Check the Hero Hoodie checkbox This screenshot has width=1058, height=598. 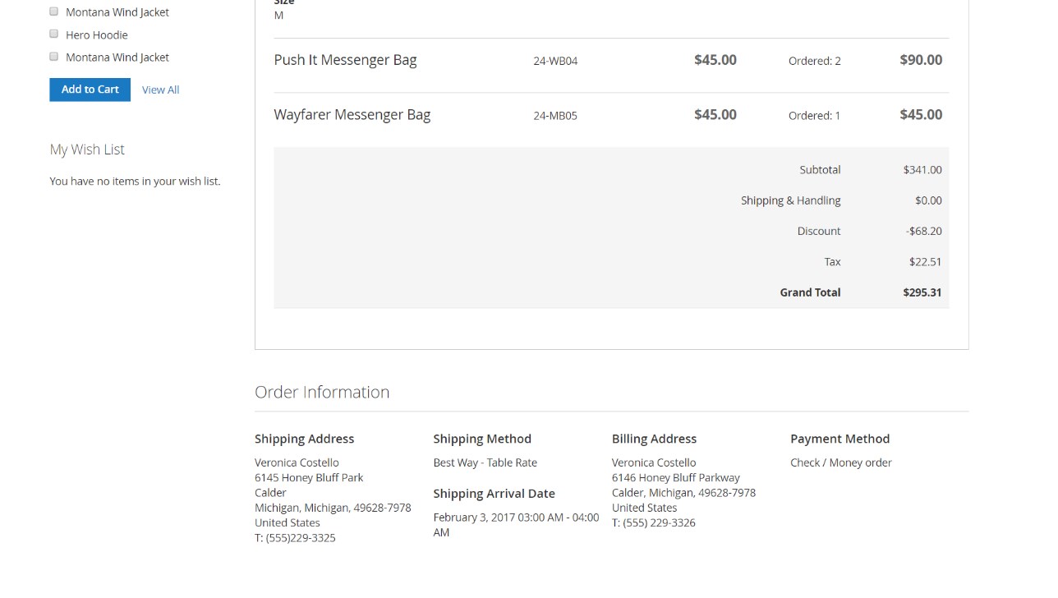[54, 34]
